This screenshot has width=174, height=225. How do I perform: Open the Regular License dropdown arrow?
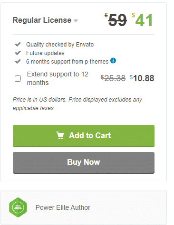coord(76,21)
